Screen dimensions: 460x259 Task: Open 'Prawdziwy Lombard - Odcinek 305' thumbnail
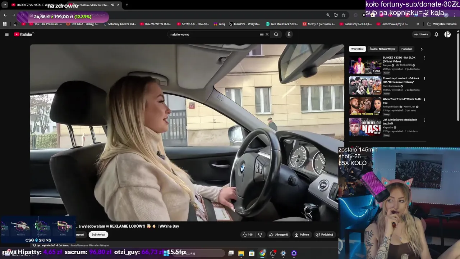click(365, 85)
